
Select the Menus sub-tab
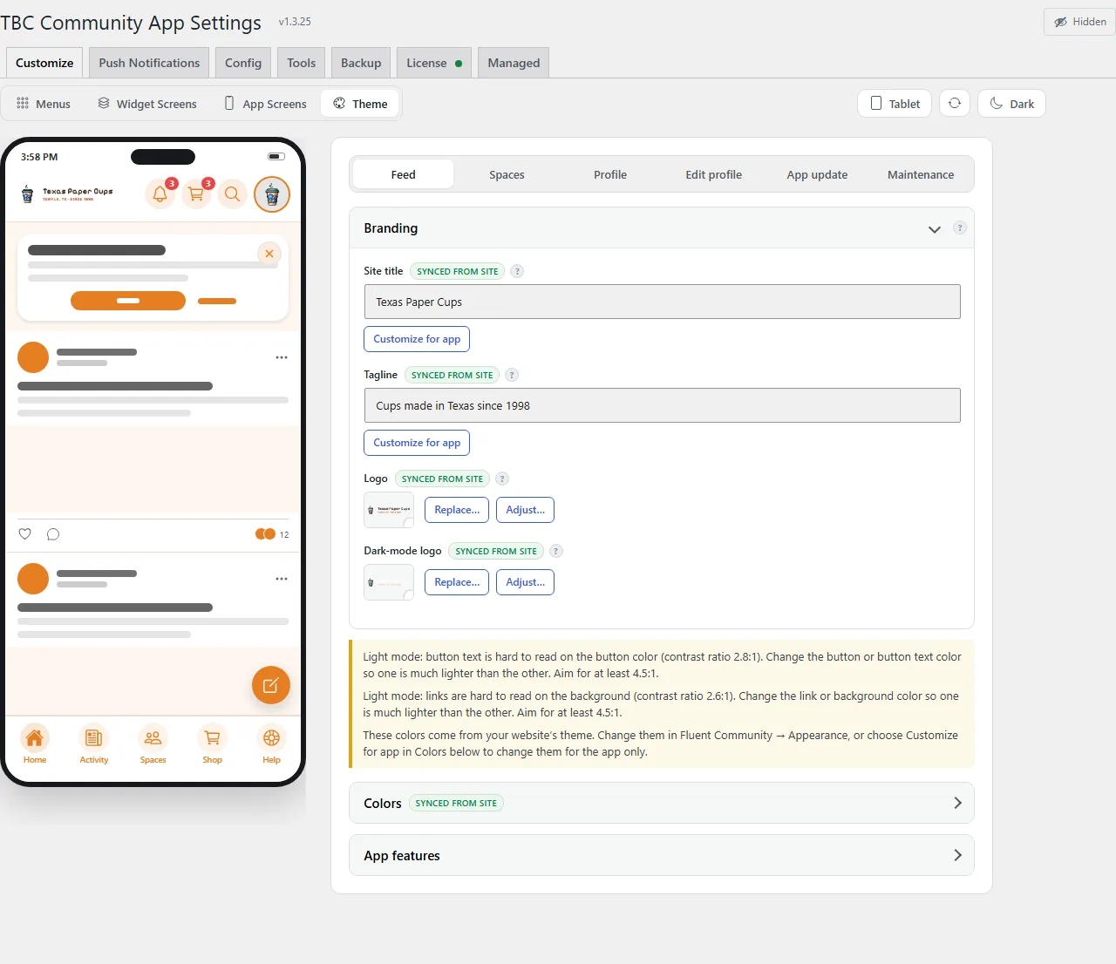[x=44, y=104]
